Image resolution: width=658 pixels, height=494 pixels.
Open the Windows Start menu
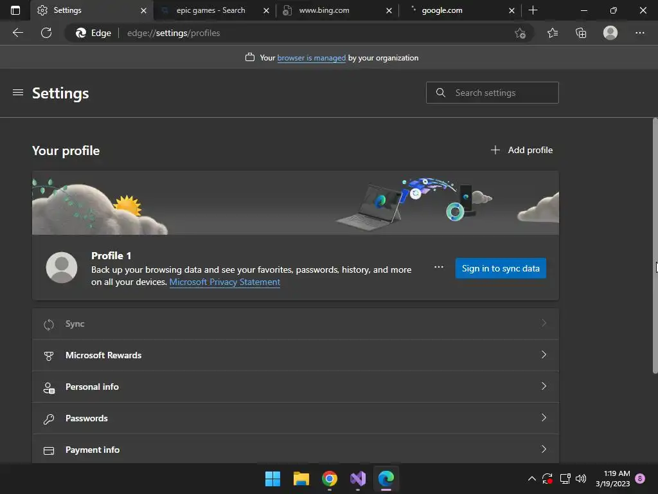pyautogui.click(x=272, y=479)
